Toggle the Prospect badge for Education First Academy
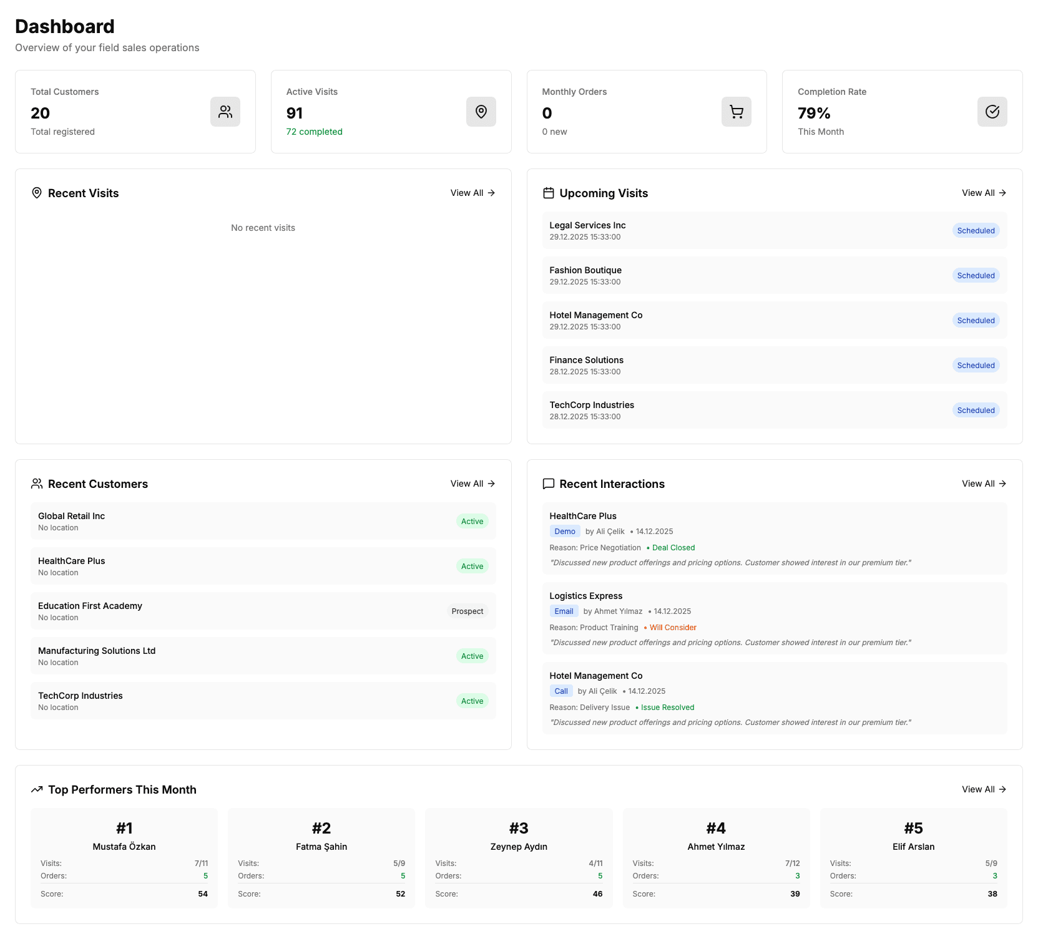The image size is (1038, 939). pyautogui.click(x=467, y=611)
